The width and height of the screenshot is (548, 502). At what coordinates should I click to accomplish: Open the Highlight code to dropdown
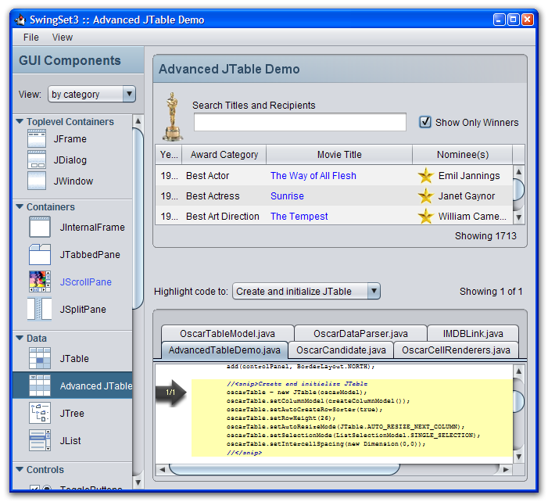coord(306,292)
